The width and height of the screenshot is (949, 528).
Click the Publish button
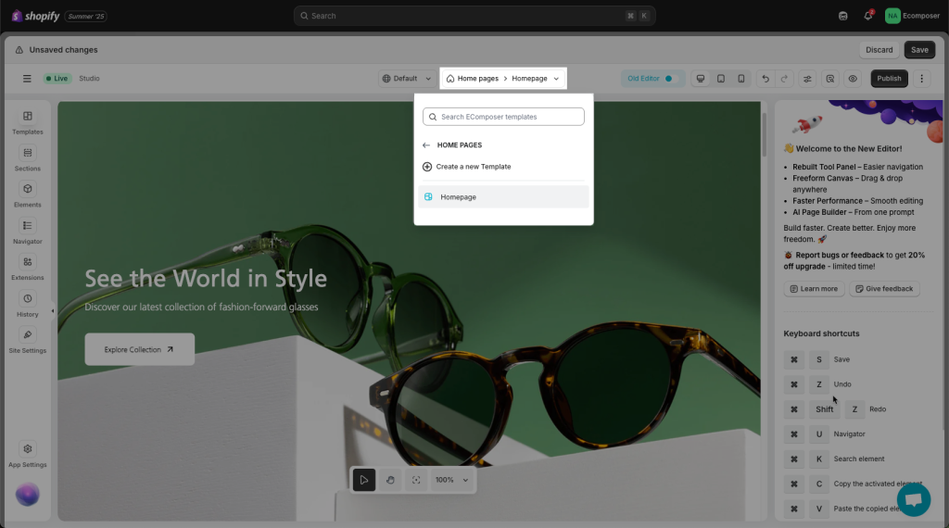[889, 79]
